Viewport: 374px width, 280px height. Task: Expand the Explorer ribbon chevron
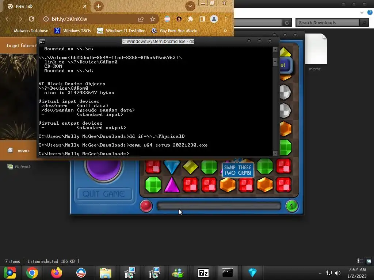pos(362,13)
